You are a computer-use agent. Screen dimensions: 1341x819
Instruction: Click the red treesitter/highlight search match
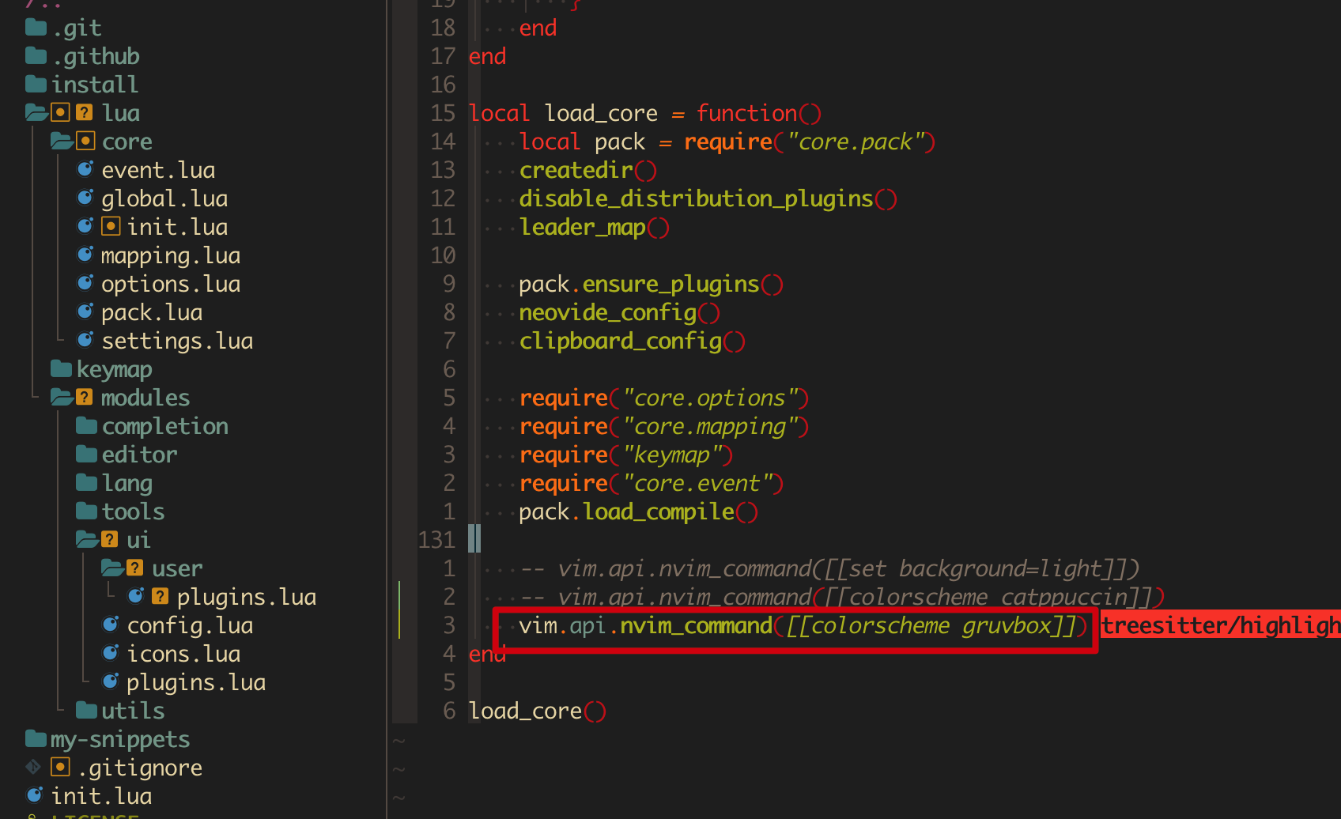[1218, 625]
